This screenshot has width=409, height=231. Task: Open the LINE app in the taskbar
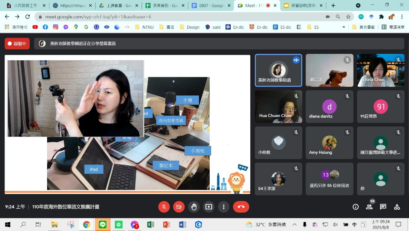103,225
